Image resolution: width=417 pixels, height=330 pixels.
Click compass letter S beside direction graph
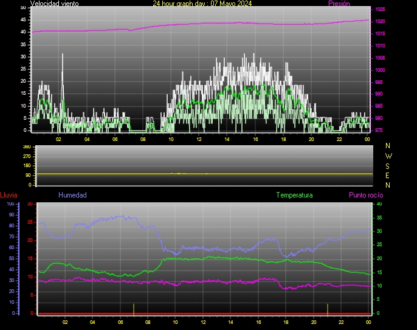(x=387, y=166)
